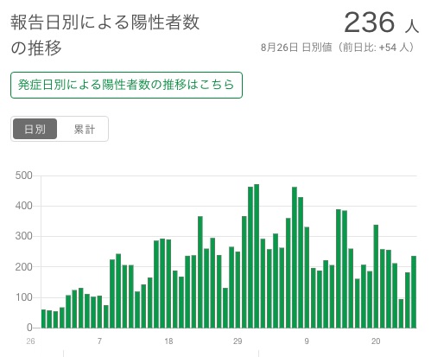
Task: Click the x-axis label 9
Action: pyautogui.click(x=307, y=341)
